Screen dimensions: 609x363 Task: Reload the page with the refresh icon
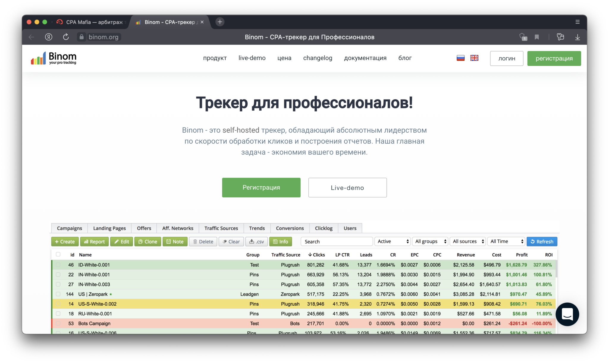tap(66, 37)
